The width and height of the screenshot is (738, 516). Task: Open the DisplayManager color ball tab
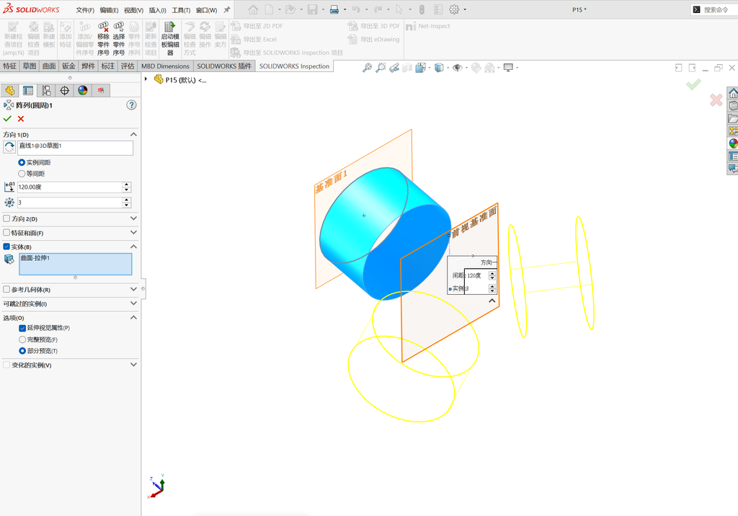pos(83,90)
